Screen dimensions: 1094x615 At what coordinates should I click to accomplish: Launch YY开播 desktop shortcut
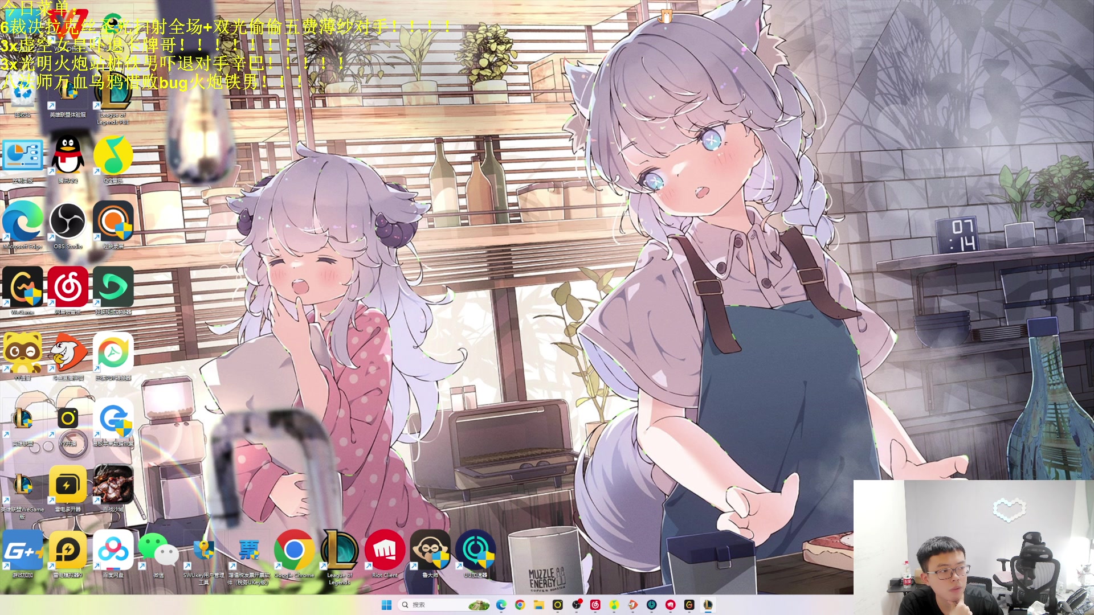click(68, 423)
